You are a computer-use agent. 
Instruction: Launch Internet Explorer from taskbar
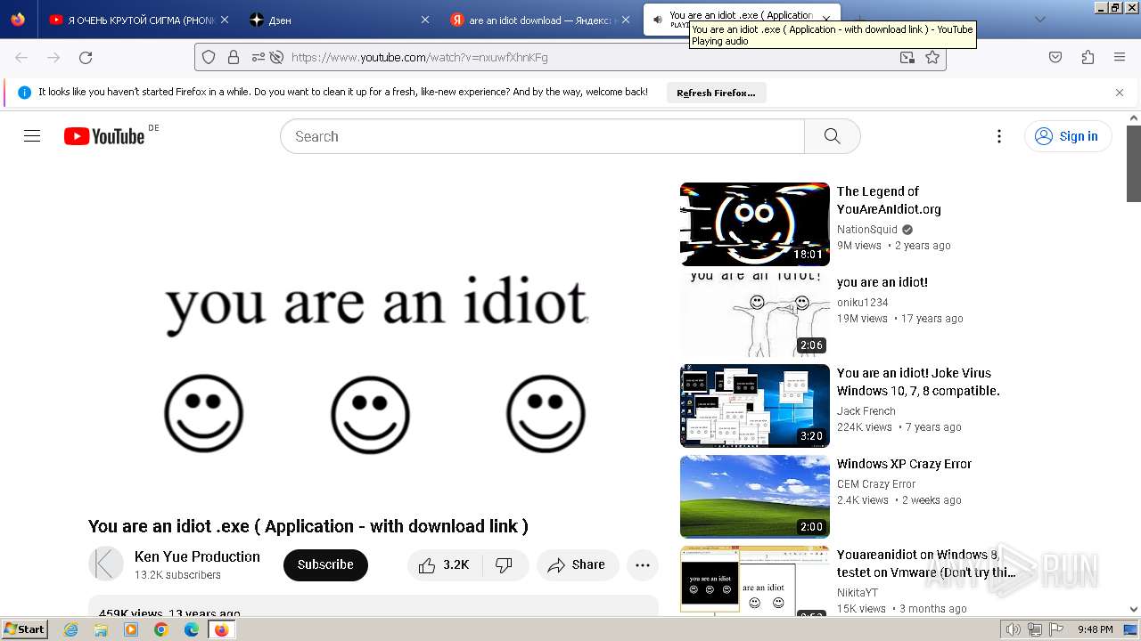[70, 629]
